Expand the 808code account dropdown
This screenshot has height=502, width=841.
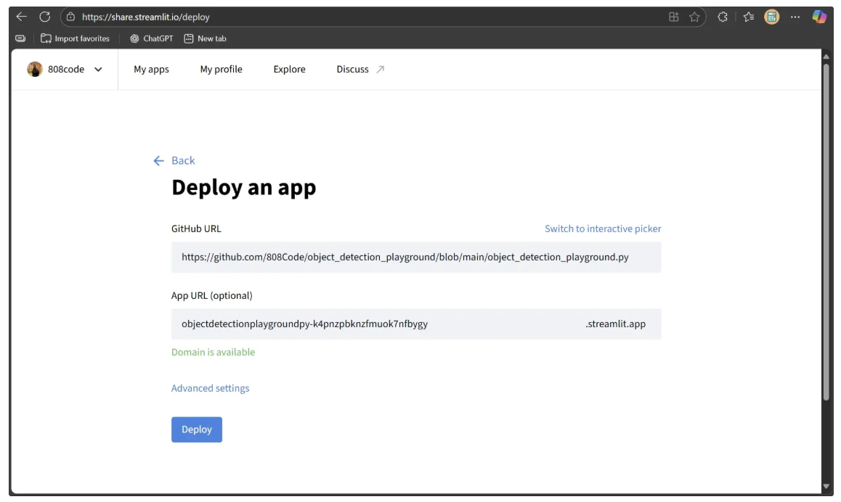pyautogui.click(x=98, y=70)
